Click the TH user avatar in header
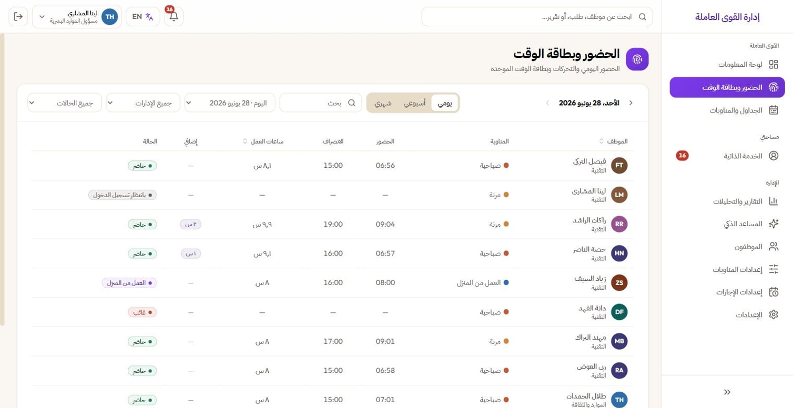The height and width of the screenshot is (408, 793). point(110,17)
